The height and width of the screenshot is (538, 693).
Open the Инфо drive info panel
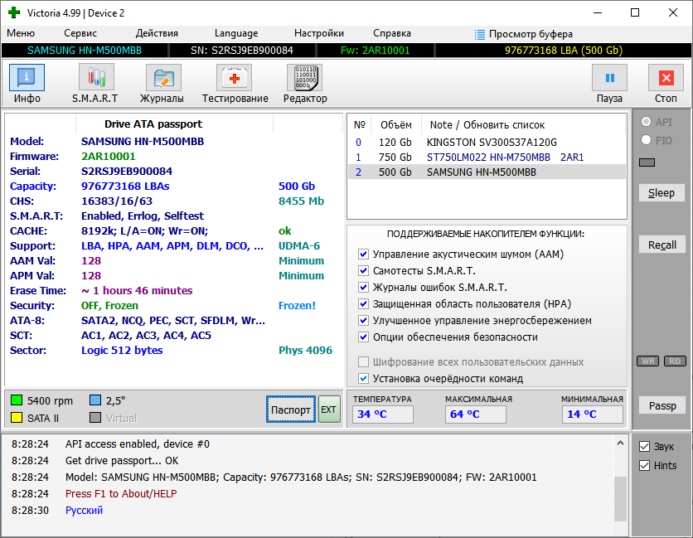point(27,84)
